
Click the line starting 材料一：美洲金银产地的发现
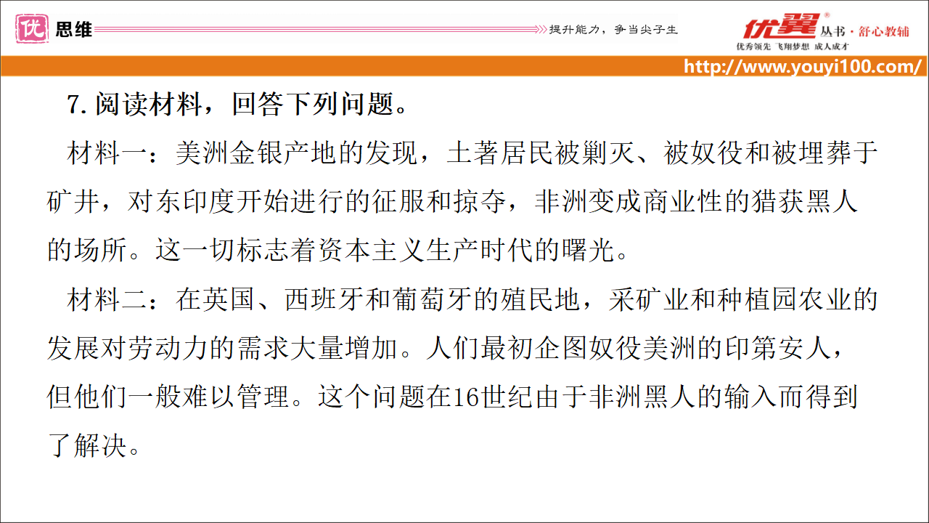[x=473, y=154]
